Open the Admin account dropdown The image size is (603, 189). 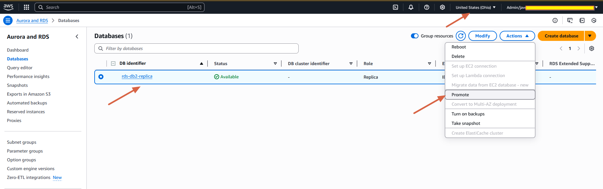[x=552, y=7]
